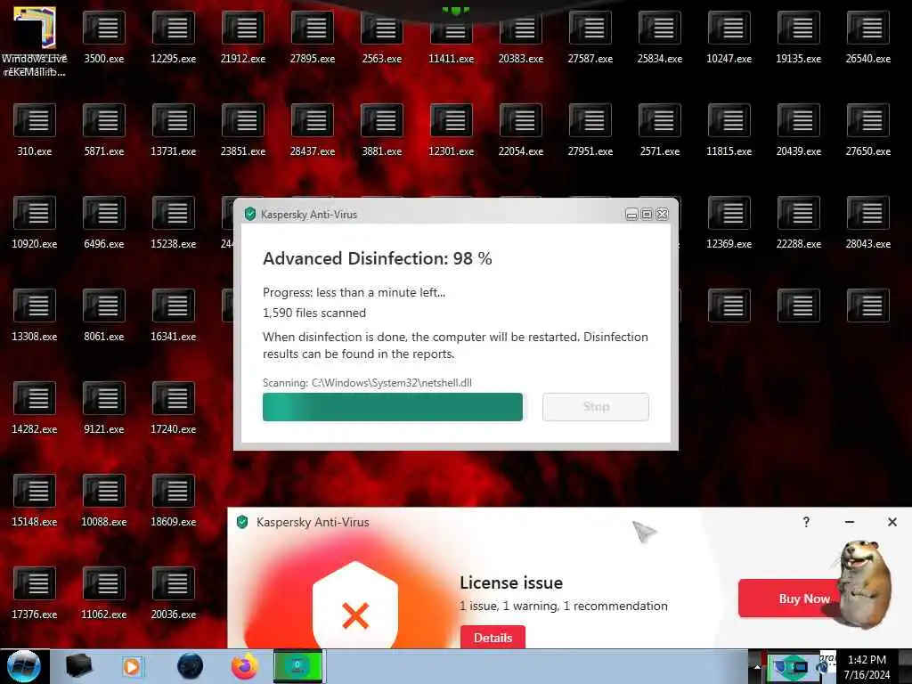Image resolution: width=912 pixels, height=684 pixels.
Task: Click the 8061.exe file icon
Action: click(104, 305)
